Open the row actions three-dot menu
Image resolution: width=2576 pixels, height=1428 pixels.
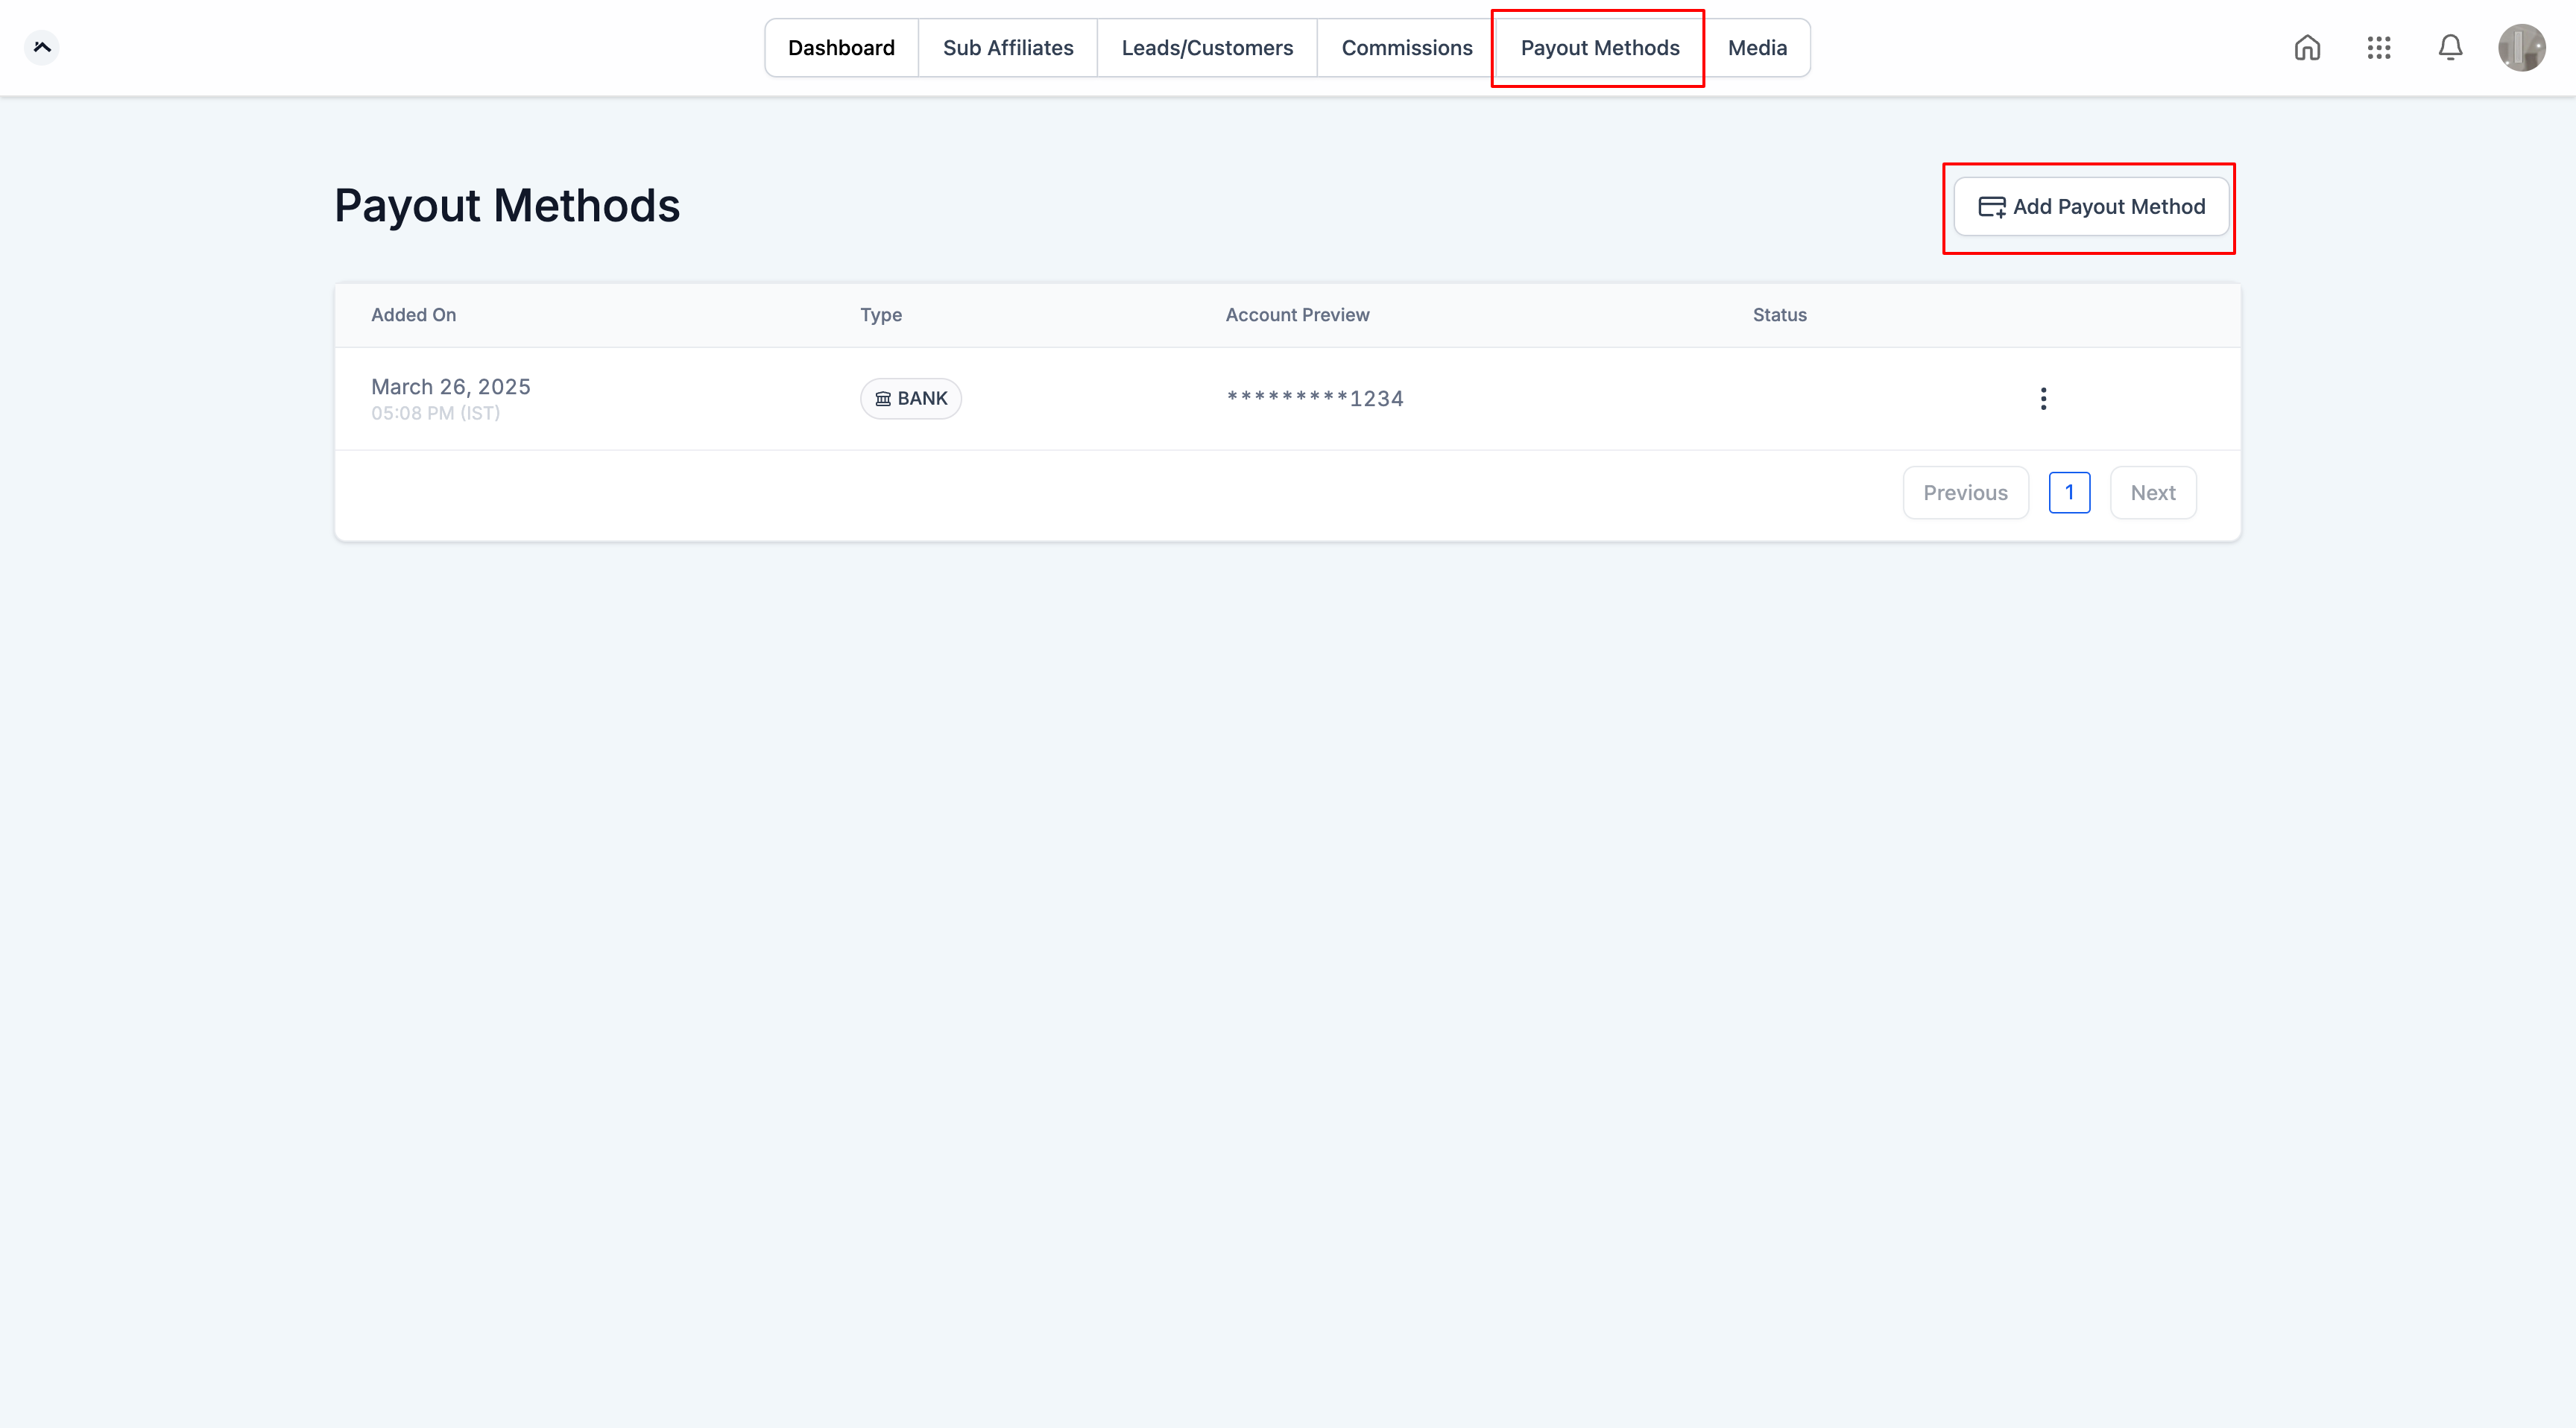coord(2043,399)
